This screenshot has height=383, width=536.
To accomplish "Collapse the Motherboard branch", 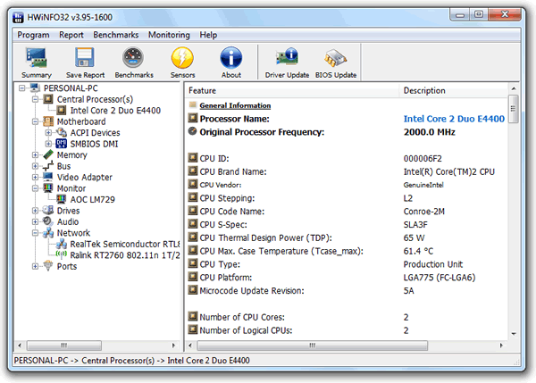I will click(35, 121).
